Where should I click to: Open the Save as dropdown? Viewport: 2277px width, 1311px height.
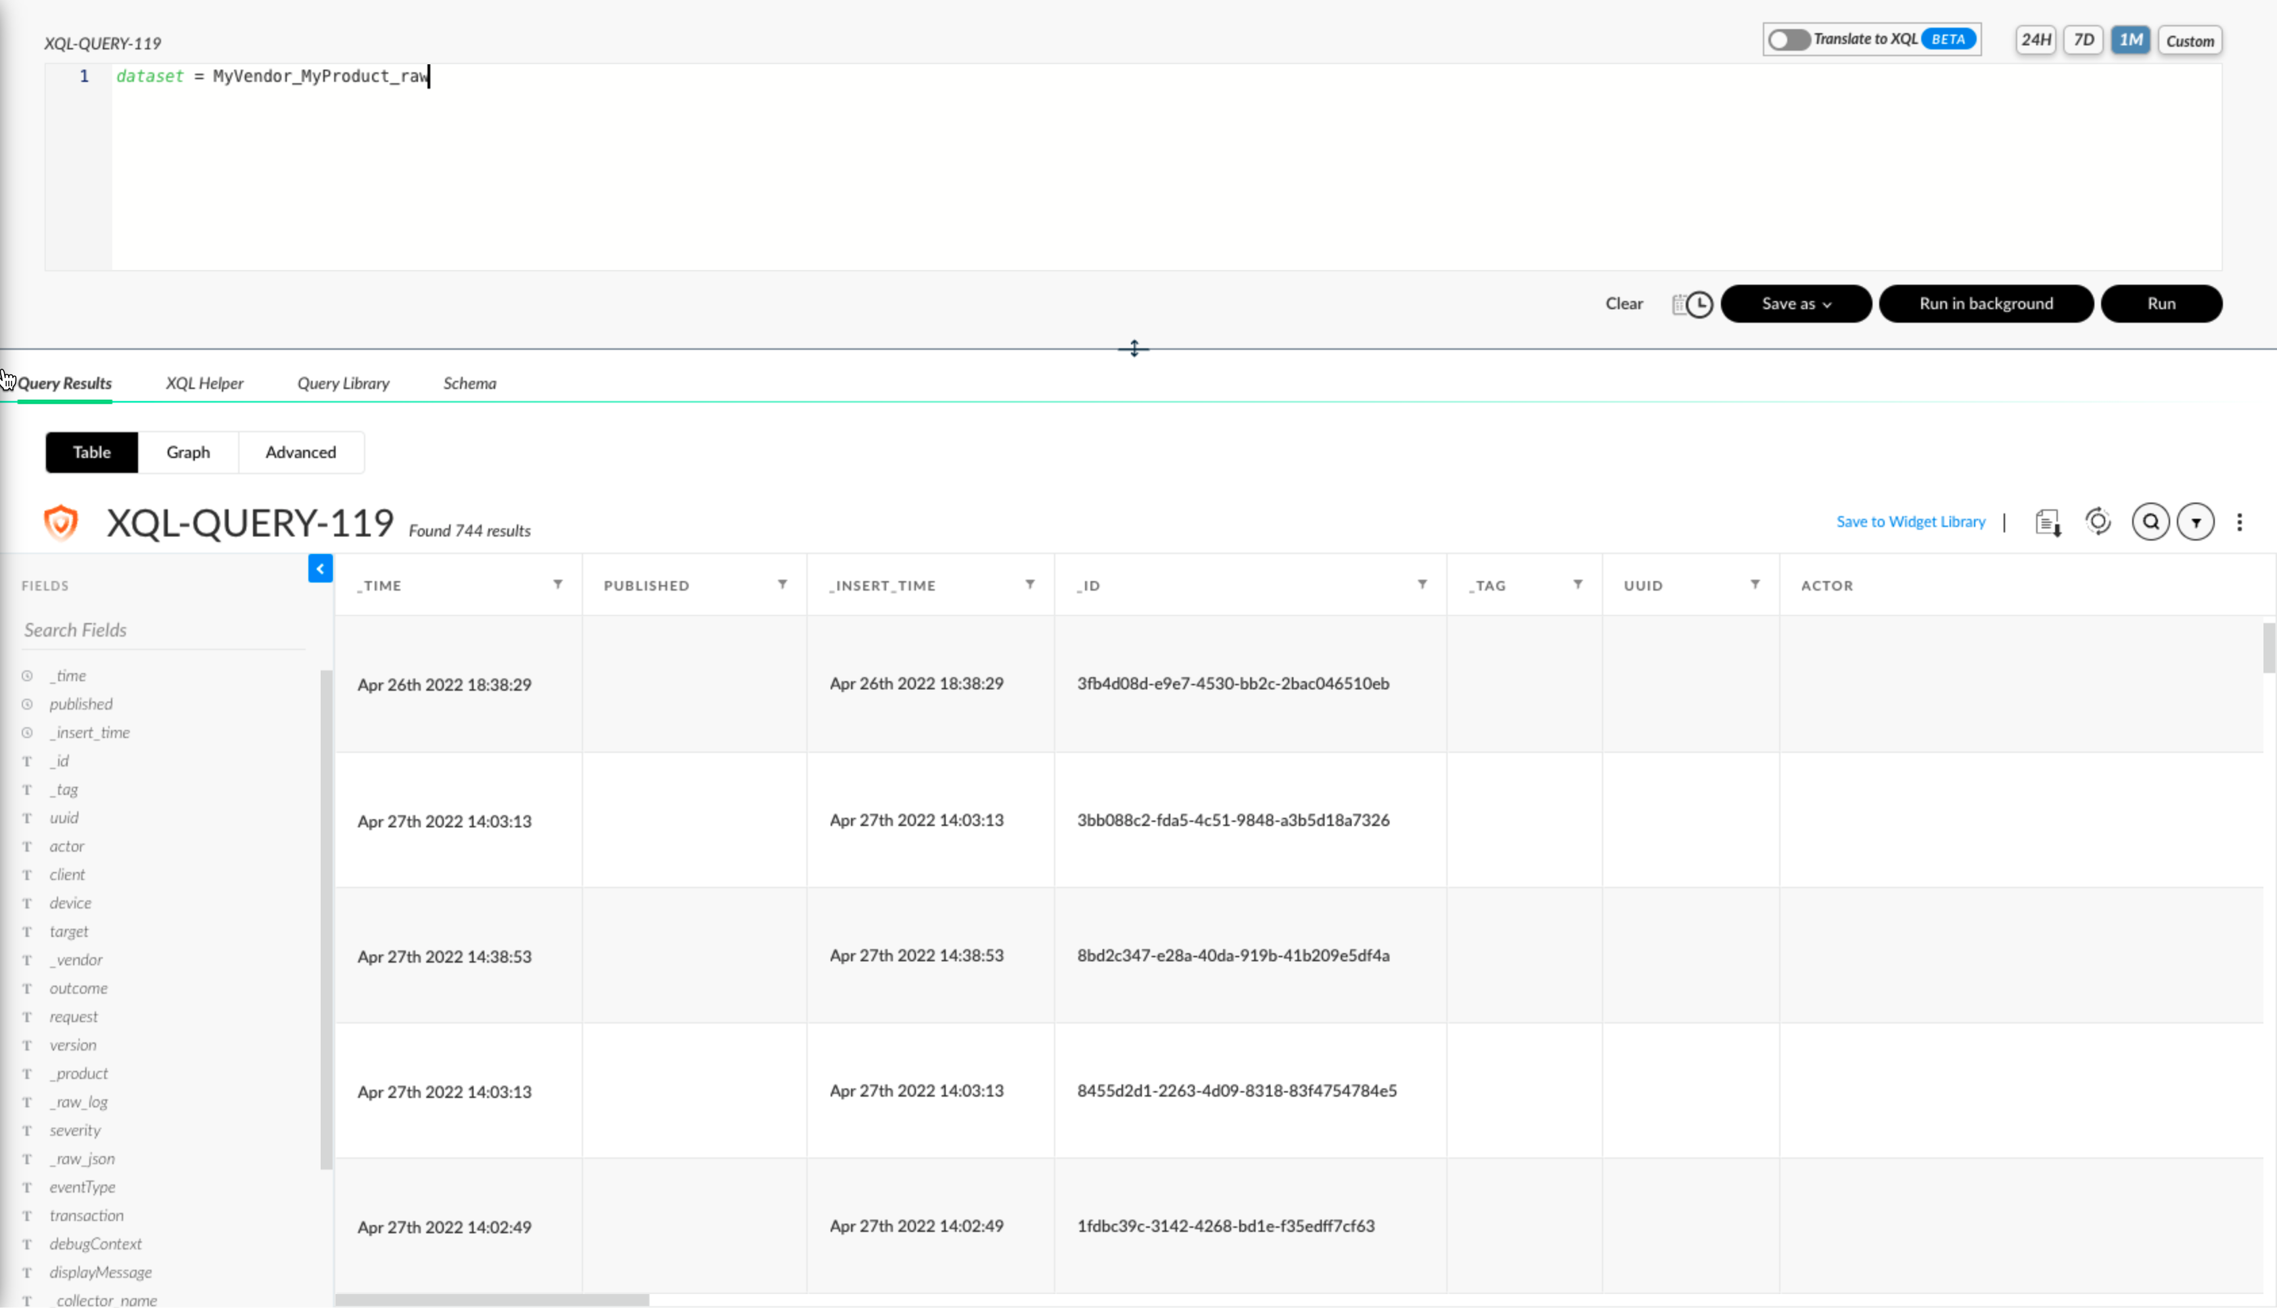click(1795, 304)
